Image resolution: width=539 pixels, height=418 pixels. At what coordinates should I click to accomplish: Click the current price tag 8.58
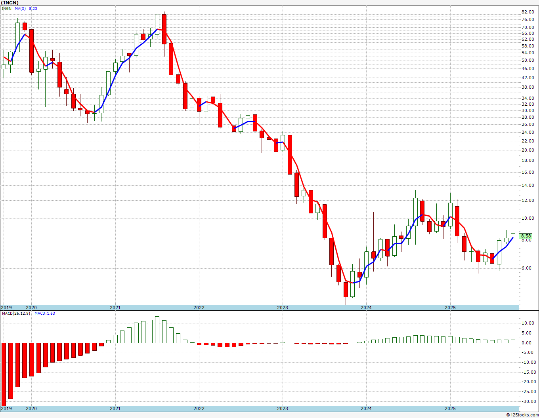[x=526, y=236]
